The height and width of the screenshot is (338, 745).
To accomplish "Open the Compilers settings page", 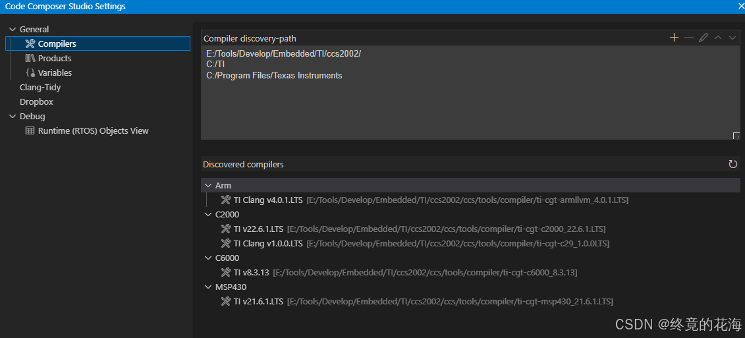I will coord(98,43).
